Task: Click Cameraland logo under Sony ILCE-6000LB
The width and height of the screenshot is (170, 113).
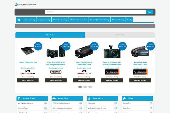Action: point(112,72)
